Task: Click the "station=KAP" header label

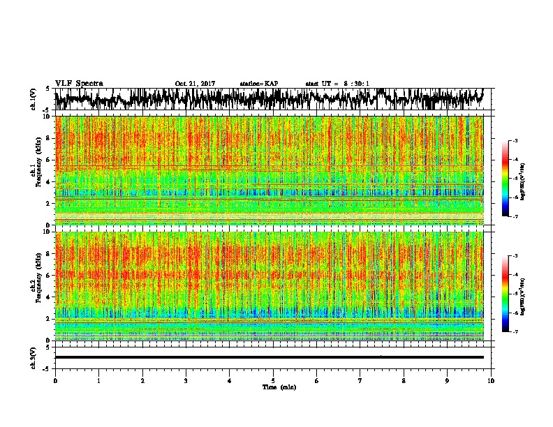Action: coord(259,84)
